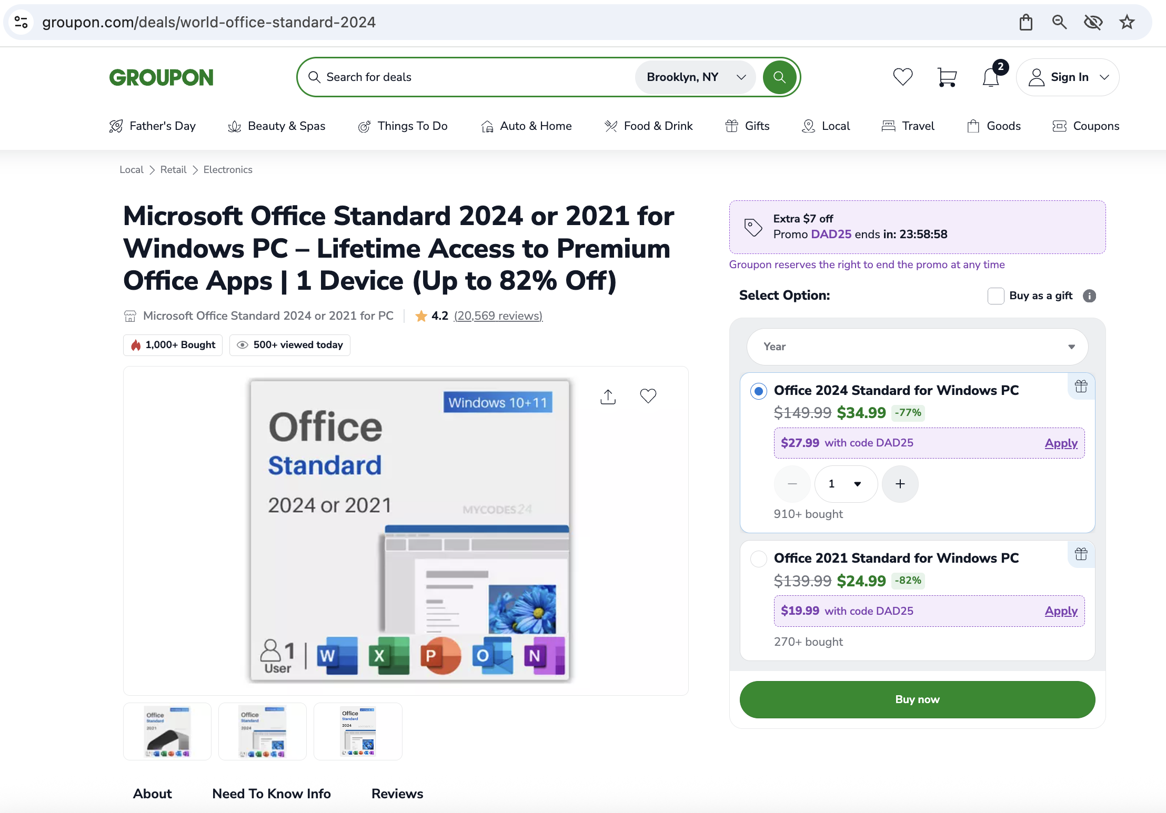Image resolution: width=1166 pixels, height=813 pixels.
Task: Click the info icon beside Buy as a gift
Action: click(1090, 296)
